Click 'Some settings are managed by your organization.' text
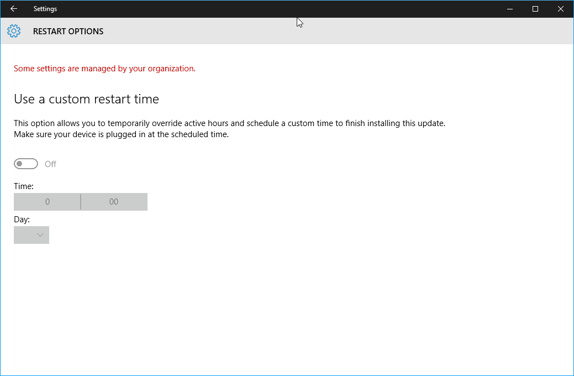574x376 pixels. click(105, 69)
